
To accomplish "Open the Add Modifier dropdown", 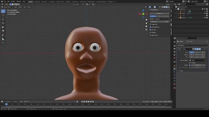I will 192,45.
